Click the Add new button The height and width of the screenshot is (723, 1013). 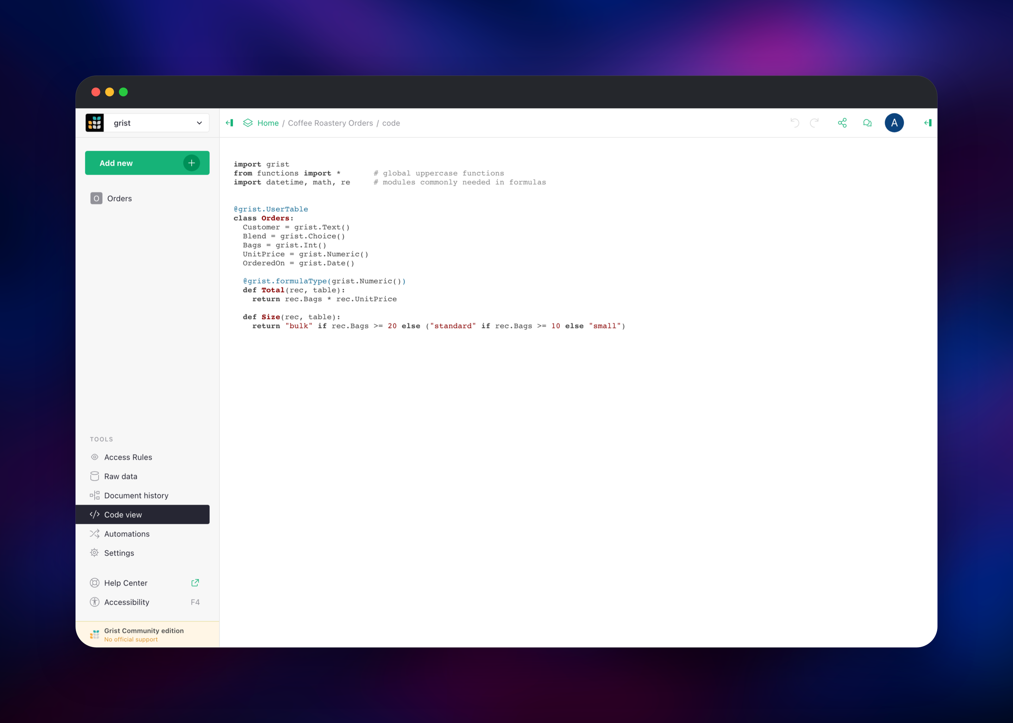pyautogui.click(x=147, y=163)
